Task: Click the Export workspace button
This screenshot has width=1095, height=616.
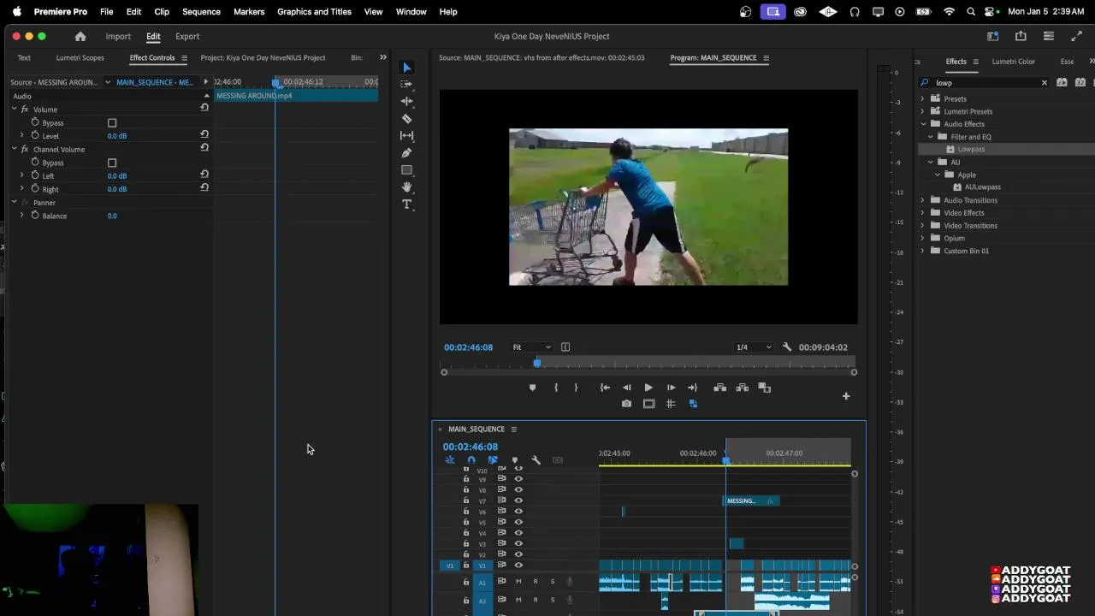Action: [x=187, y=37]
